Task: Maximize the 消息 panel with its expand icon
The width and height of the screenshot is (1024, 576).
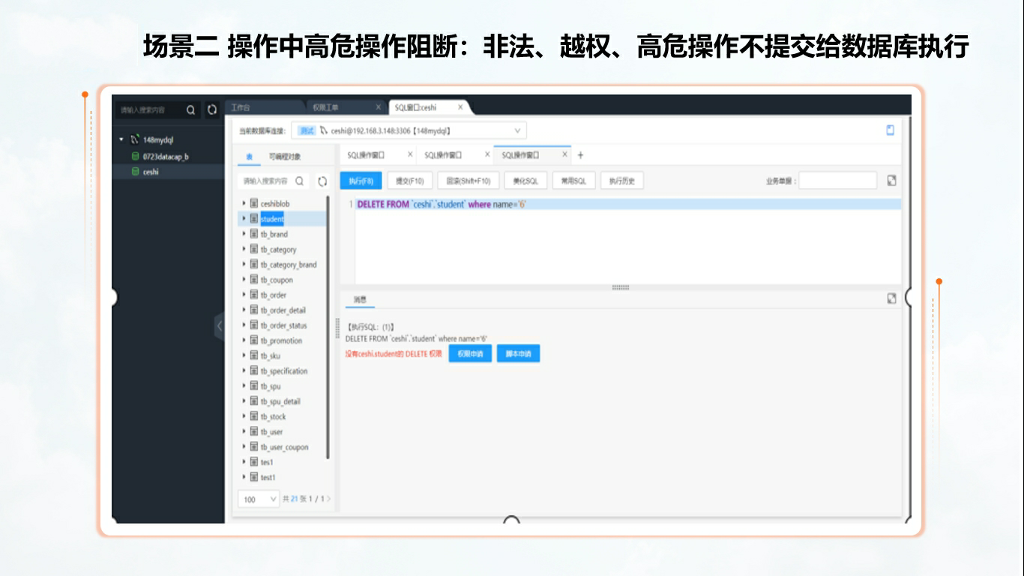Action: [891, 298]
